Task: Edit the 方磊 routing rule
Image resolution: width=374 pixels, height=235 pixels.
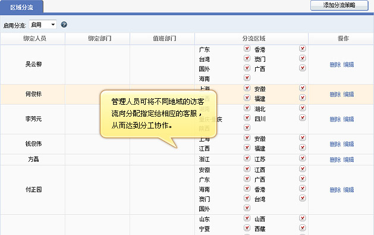Action: 348,159
